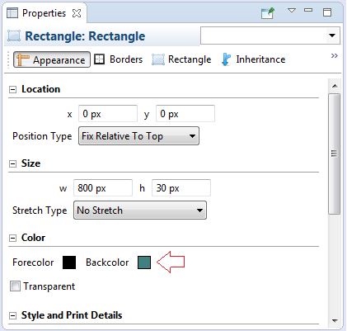The image size is (347, 331).
Task: Open the element selector combo box
Action: click(x=270, y=35)
